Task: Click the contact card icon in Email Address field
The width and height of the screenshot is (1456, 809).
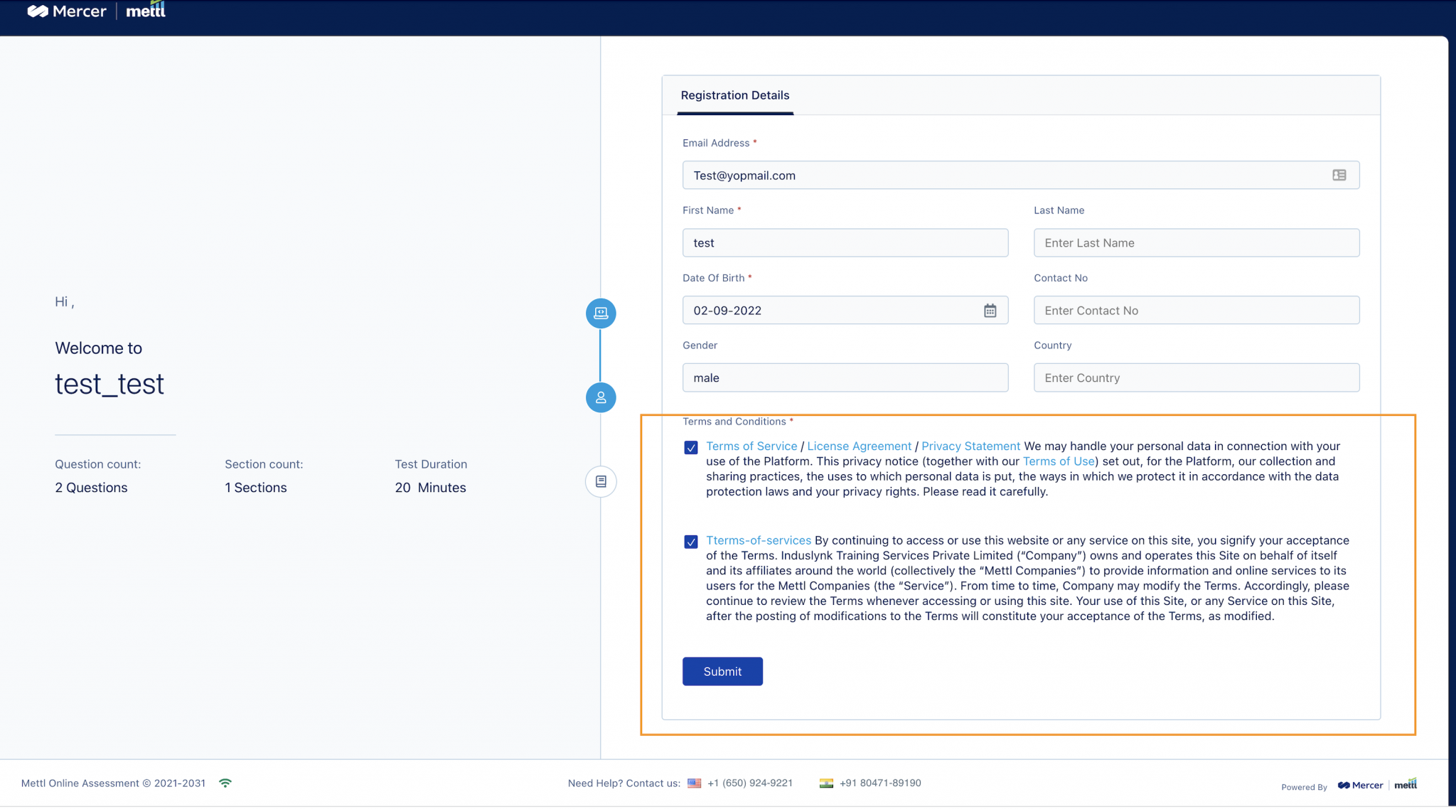Action: (1339, 175)
